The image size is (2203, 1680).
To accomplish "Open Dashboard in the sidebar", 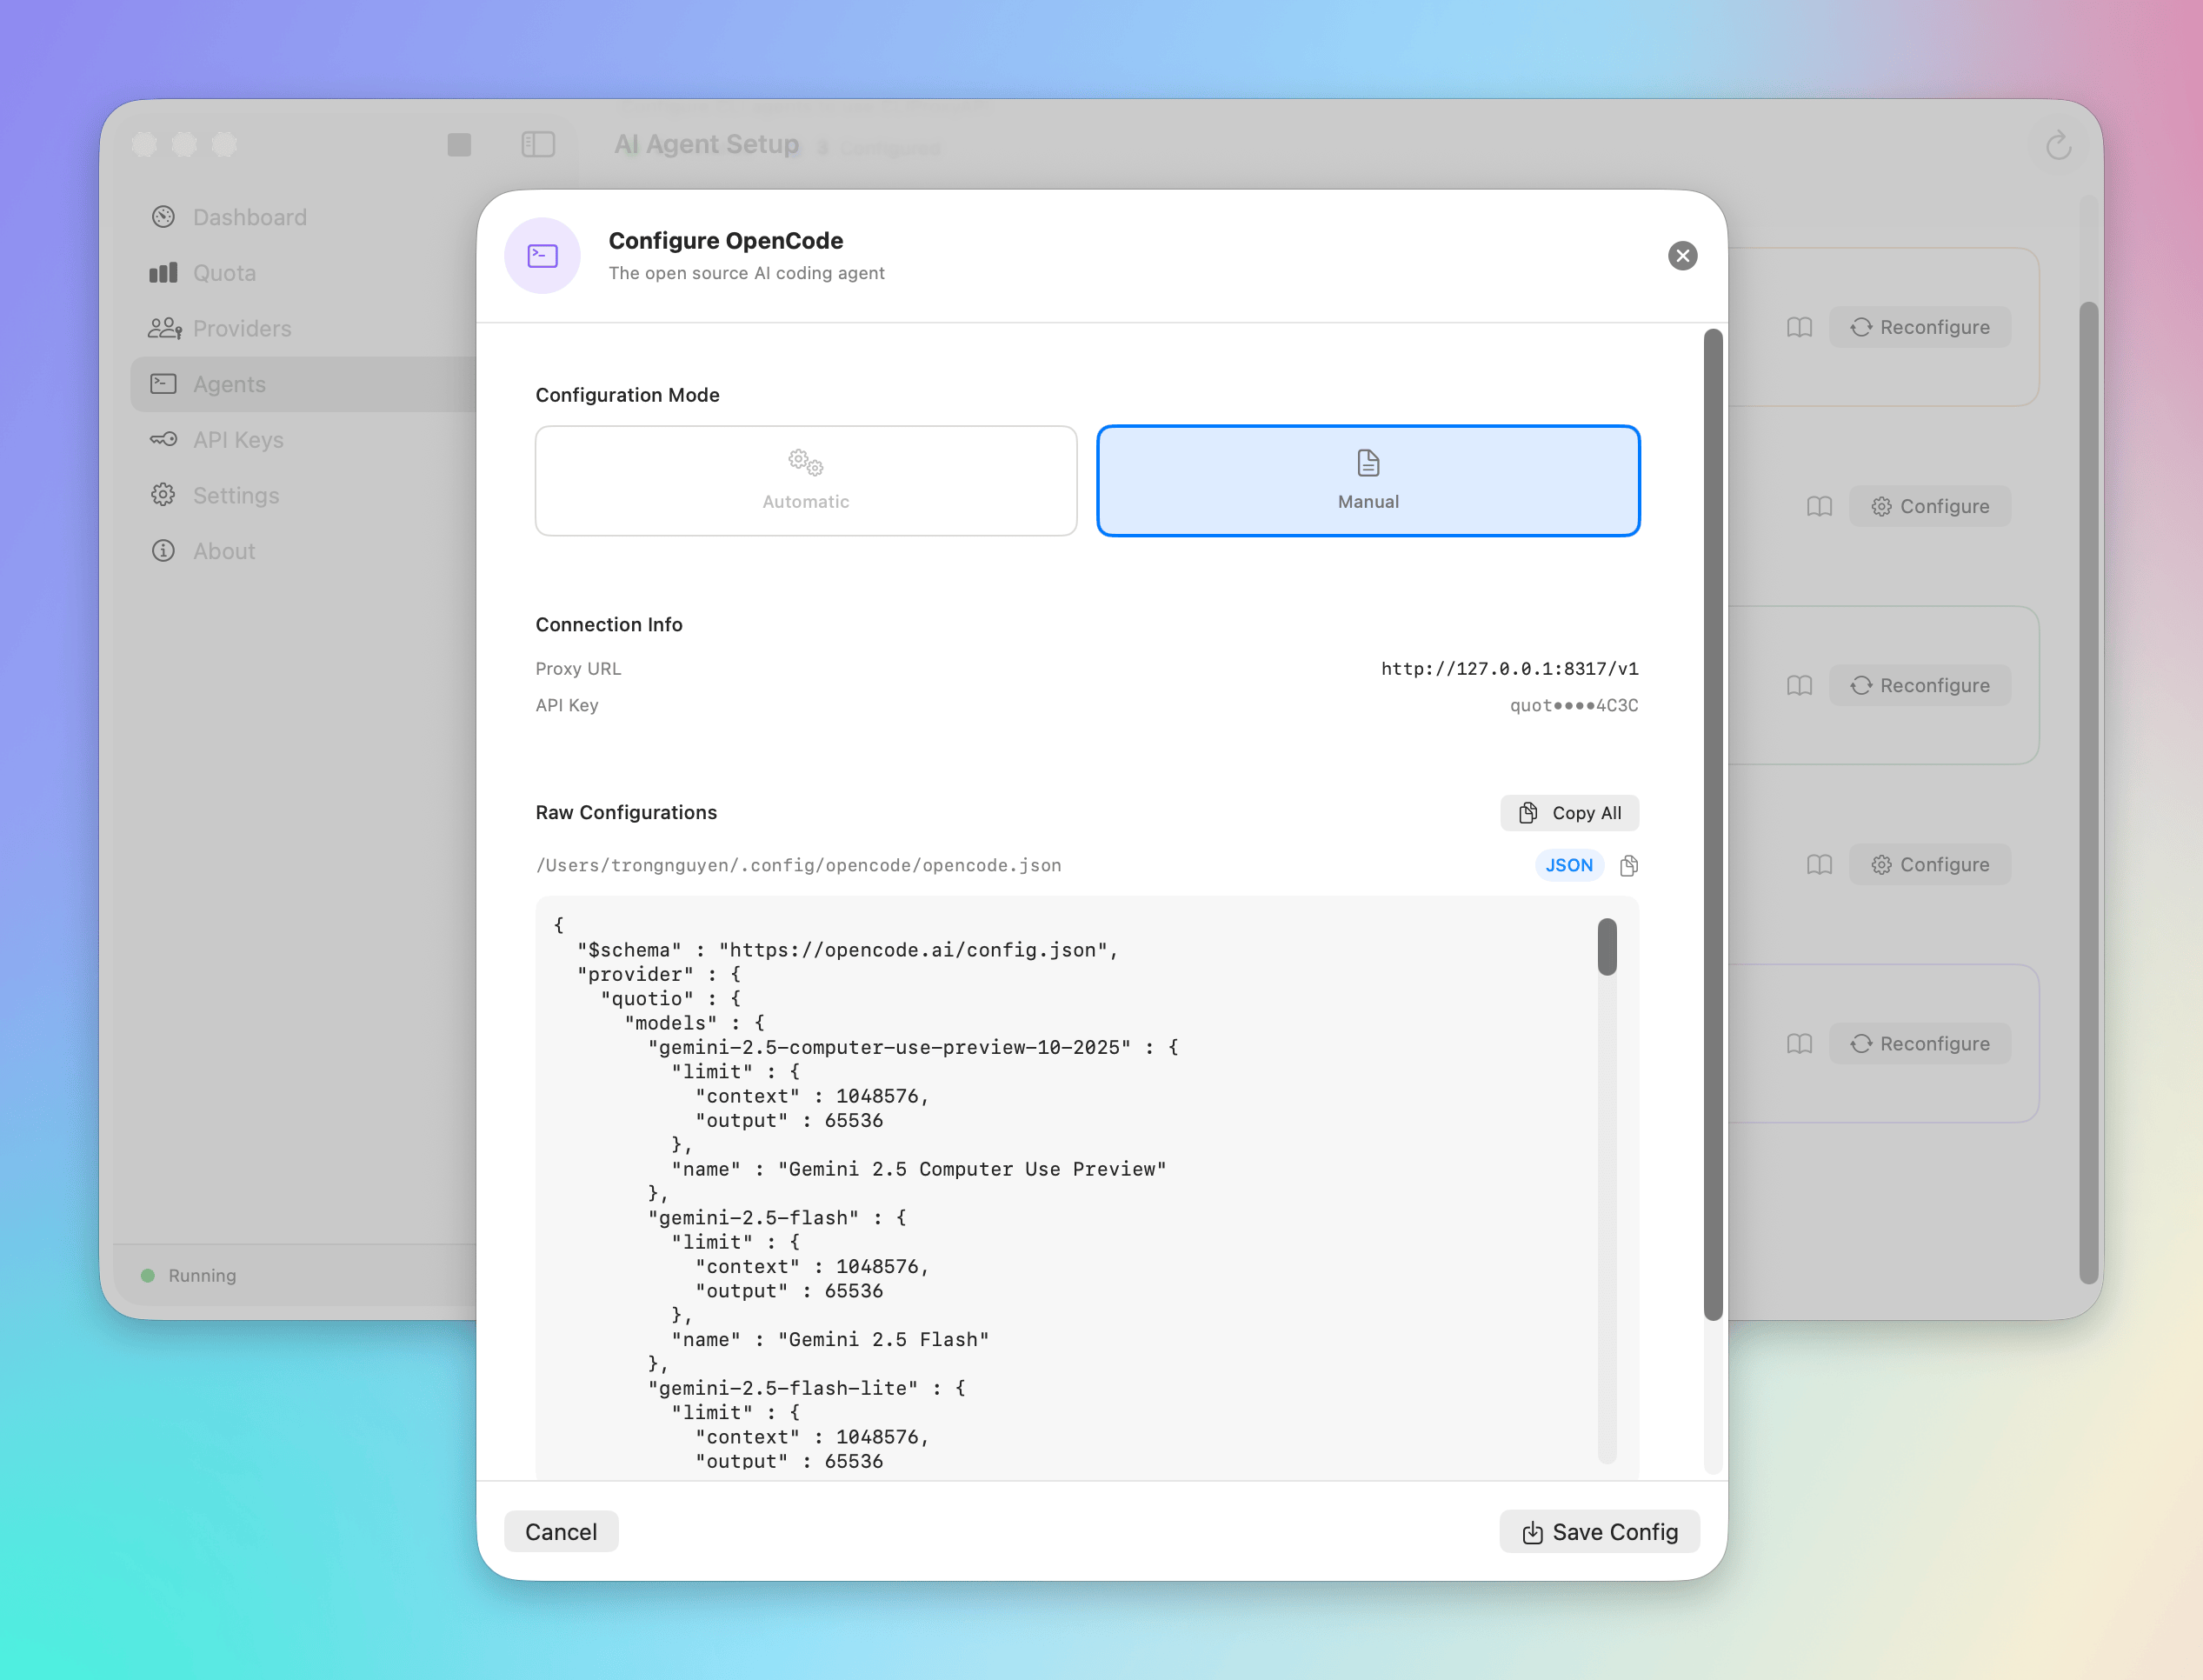I will tap(249, 217).
